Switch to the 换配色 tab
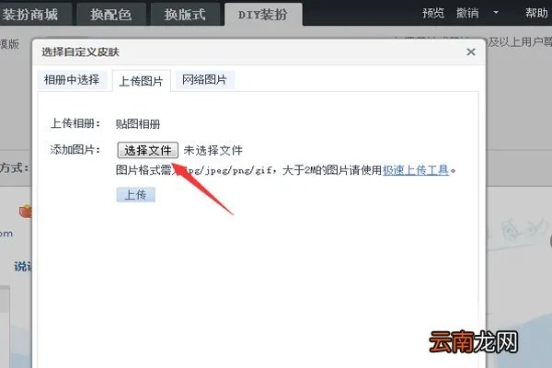The height and width of the screenshot is (368, 552). (x=111, y=15)
